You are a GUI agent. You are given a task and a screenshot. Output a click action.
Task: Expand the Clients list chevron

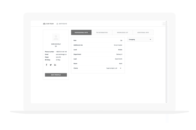click(x=121, y=68)
